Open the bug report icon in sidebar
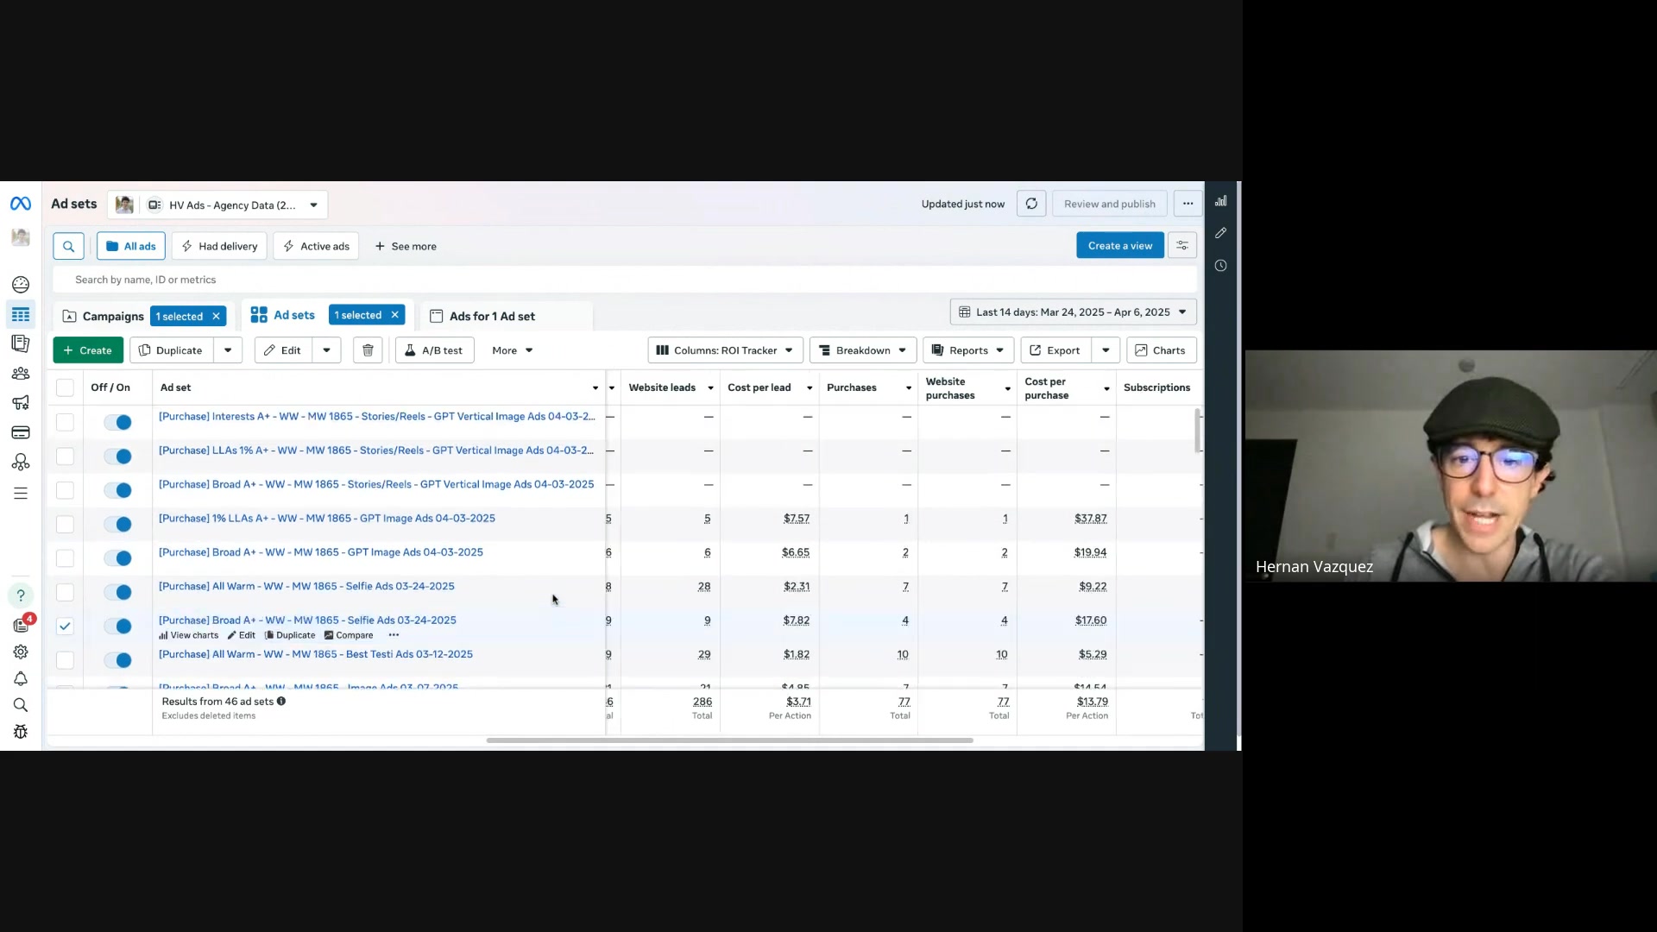 [21, 732]
